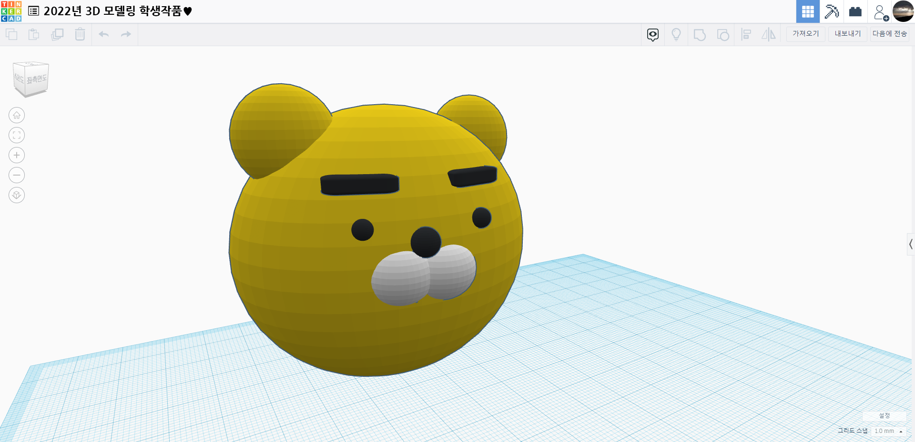Open the Tinkercad logo home link
Viewport: 915px width, 442px height.
pos(11,11)
